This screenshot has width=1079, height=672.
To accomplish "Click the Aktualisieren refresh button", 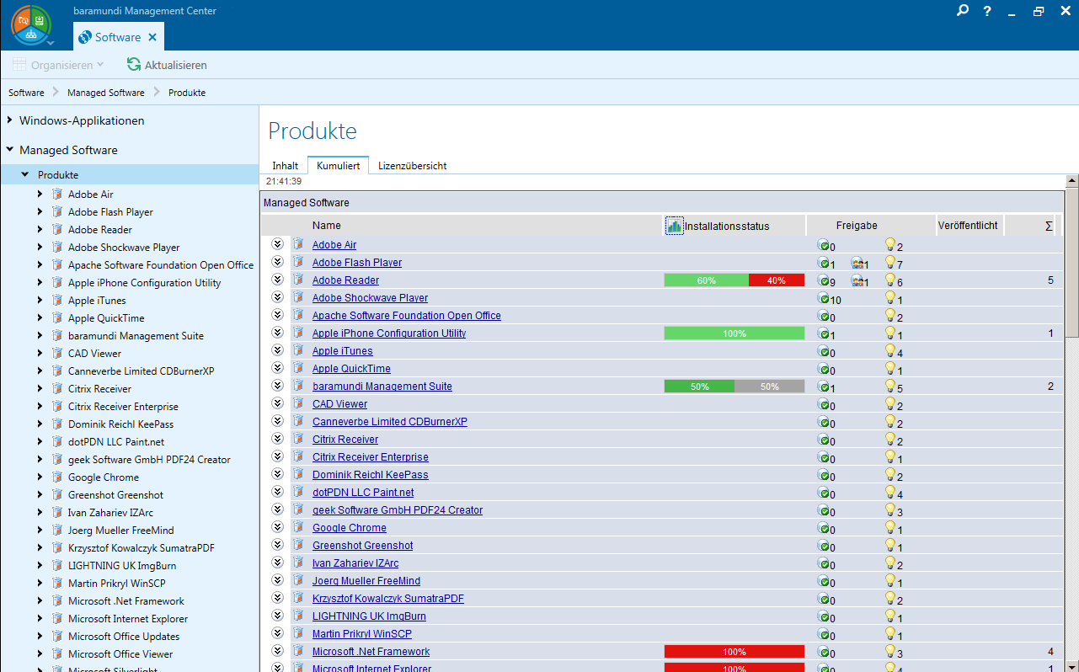I will 167,65.
